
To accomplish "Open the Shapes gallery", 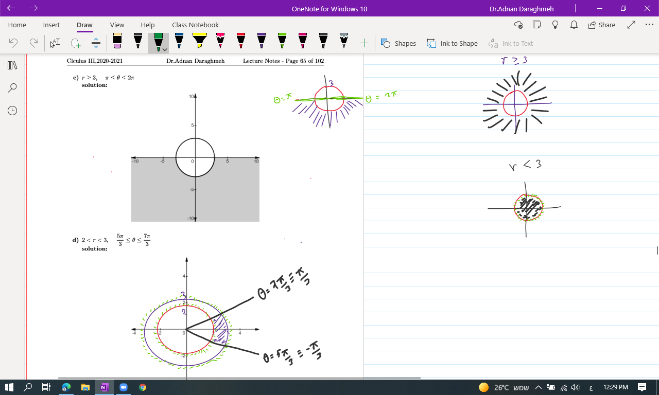I will [x=398, y=43].
